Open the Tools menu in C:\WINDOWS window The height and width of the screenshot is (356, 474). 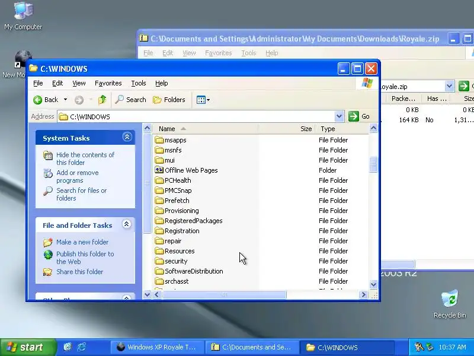tap(139, 83)
